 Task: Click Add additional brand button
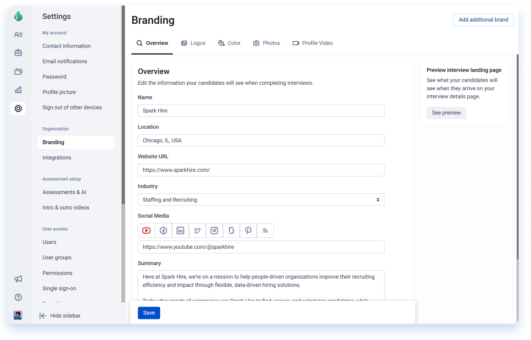coord(483,20)
